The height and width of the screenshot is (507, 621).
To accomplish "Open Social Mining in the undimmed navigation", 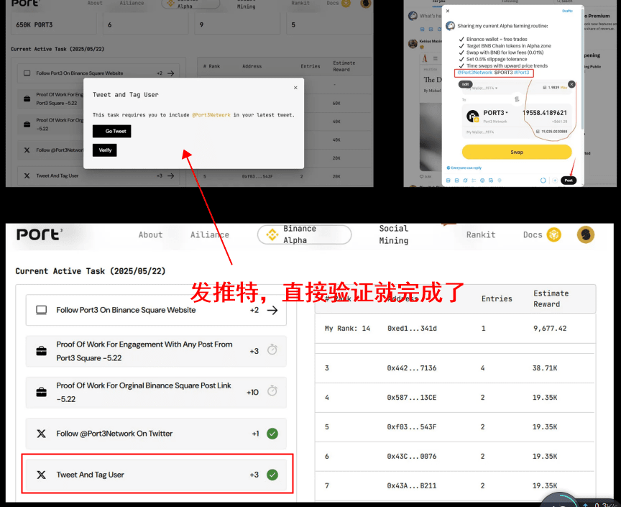I will (394, 234).
